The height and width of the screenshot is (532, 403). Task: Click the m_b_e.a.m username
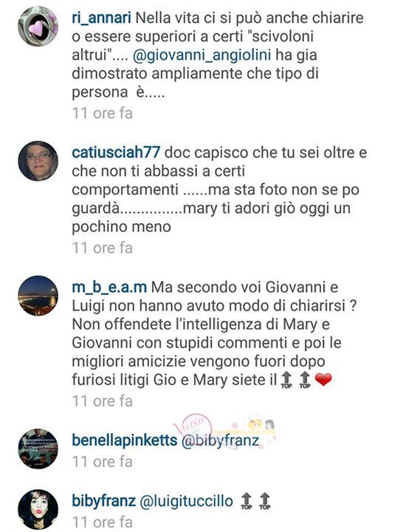109,287
